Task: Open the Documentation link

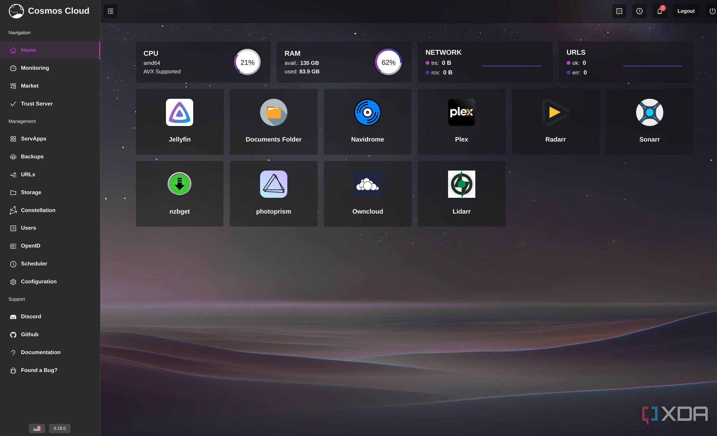Action: tap(50, 352)
